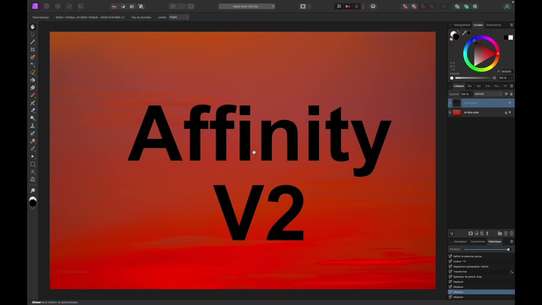Select the orange Freehand Selection lasso tool
This screenshot has height=305, width=542.
[33, 72]
